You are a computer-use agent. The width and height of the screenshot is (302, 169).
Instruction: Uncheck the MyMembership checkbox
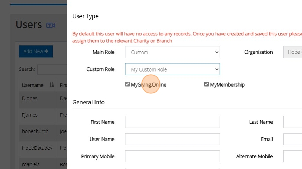pyautogui.click(x=206, y=84)
